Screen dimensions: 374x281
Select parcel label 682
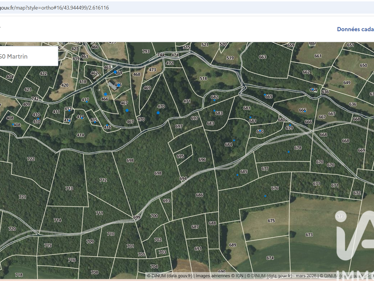215,97
